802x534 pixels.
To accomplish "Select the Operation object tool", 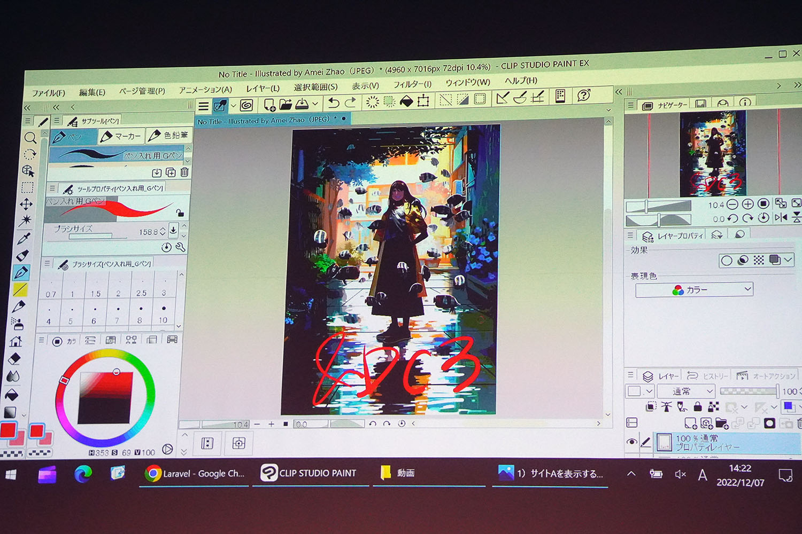I will coord(29,171).
